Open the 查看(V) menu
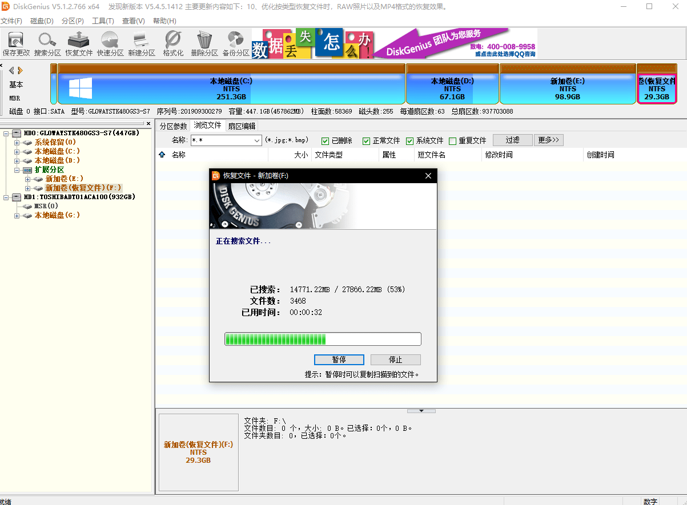 point(134,21)
